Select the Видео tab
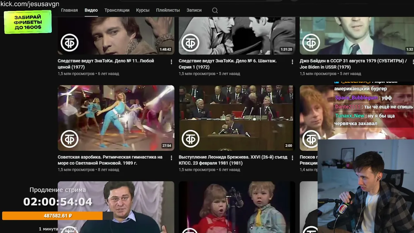 (x=91, y=10)
